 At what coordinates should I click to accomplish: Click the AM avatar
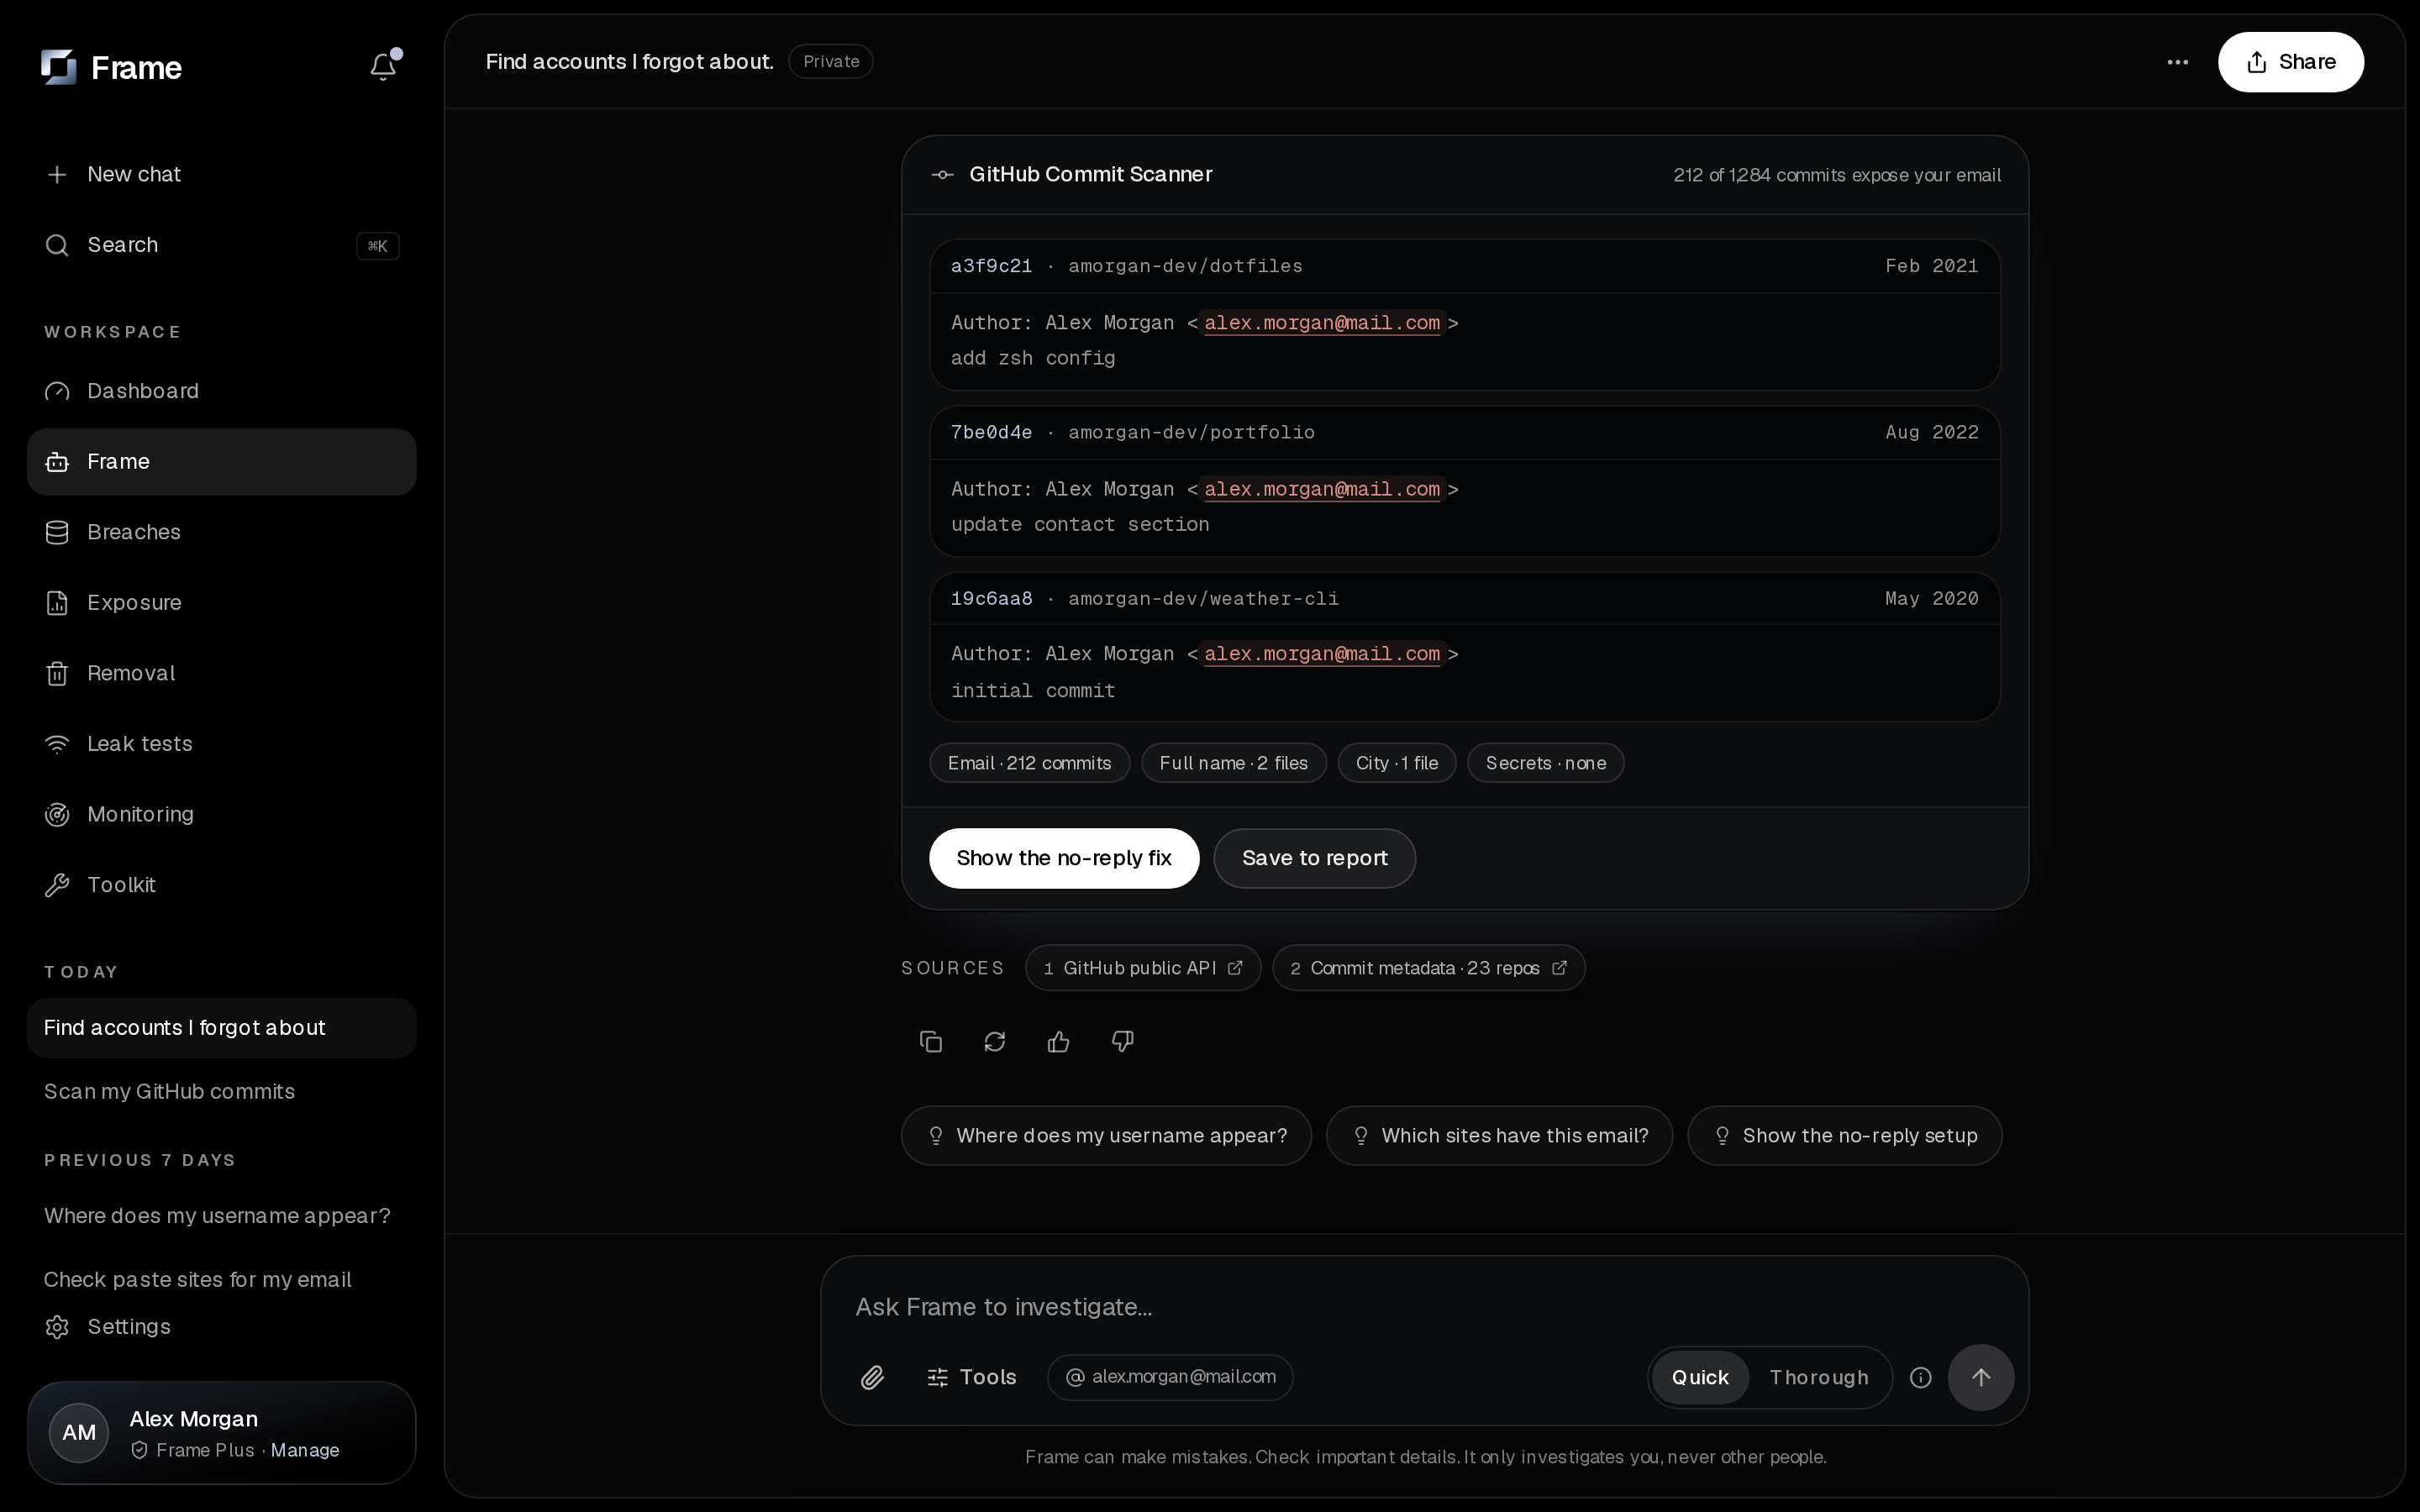(x=79, y=1432)
